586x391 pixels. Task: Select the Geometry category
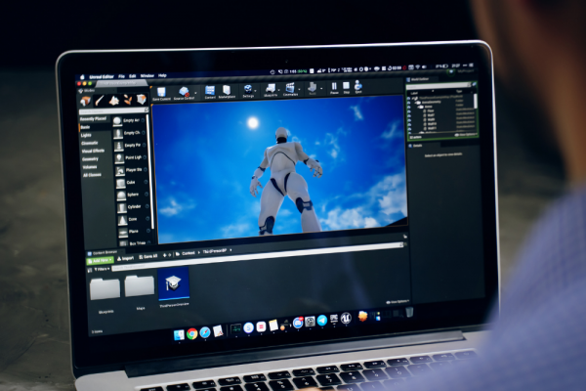(90, 159)
